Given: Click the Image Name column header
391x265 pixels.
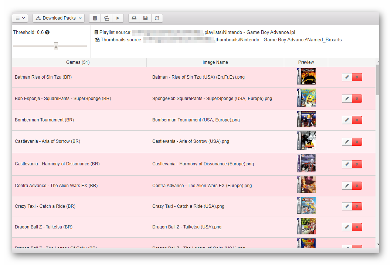Looking at the screenshot, I should click(x=215, y=62).
